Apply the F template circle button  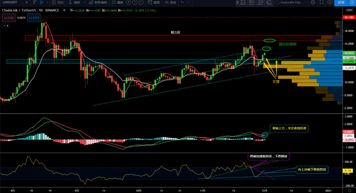coord(129,2)
